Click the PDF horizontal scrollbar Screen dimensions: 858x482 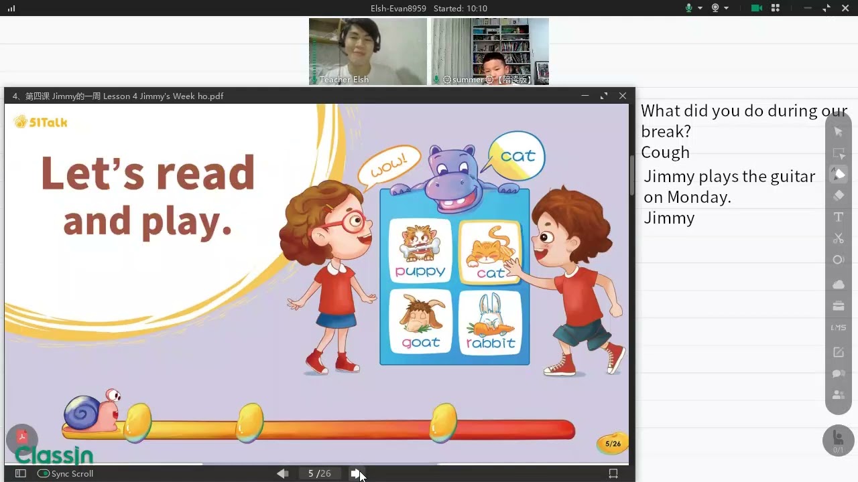pyautogui.click(x=320, y=464)
